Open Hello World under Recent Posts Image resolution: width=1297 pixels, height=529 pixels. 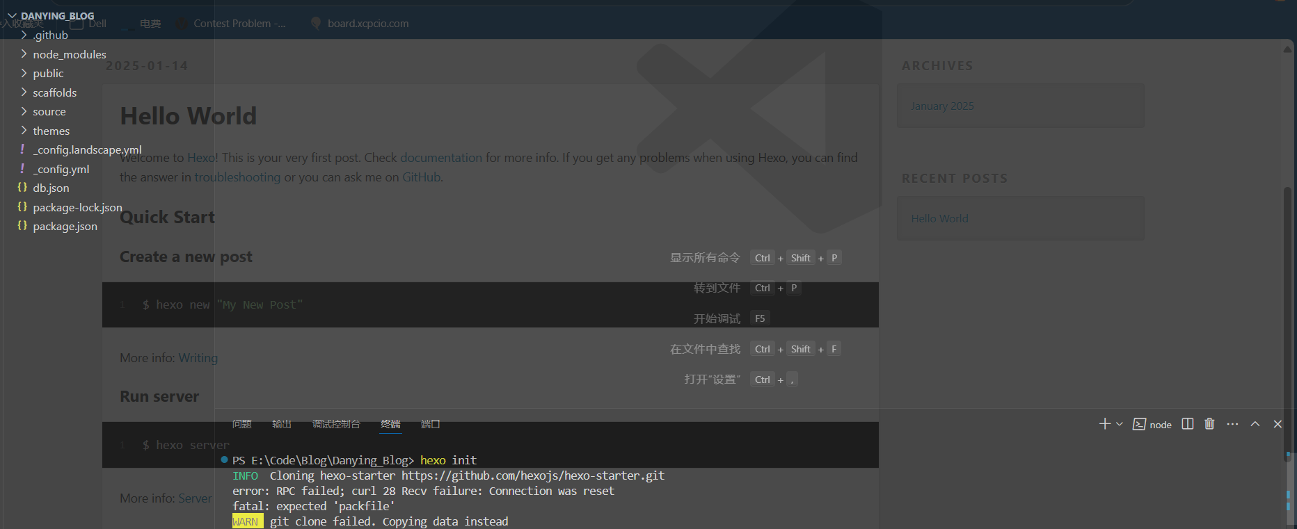939,218
